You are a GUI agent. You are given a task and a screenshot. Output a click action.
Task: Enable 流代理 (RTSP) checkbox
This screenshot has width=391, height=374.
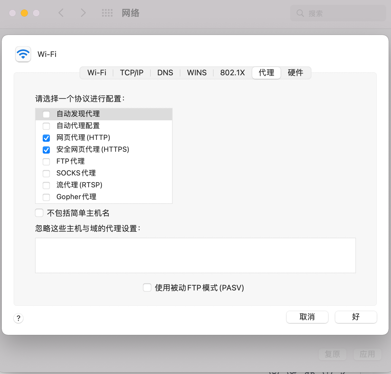click(46, 186)
